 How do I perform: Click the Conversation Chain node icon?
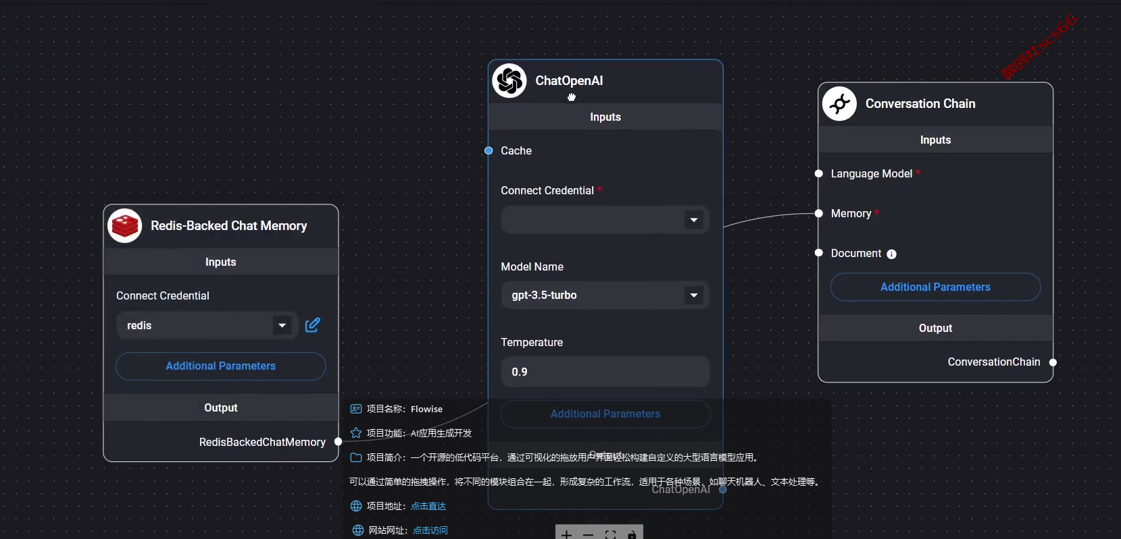840,104
